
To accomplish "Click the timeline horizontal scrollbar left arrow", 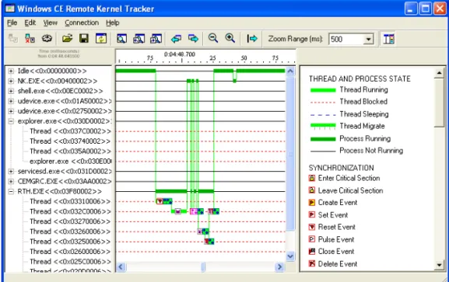I will click(121, 266).
